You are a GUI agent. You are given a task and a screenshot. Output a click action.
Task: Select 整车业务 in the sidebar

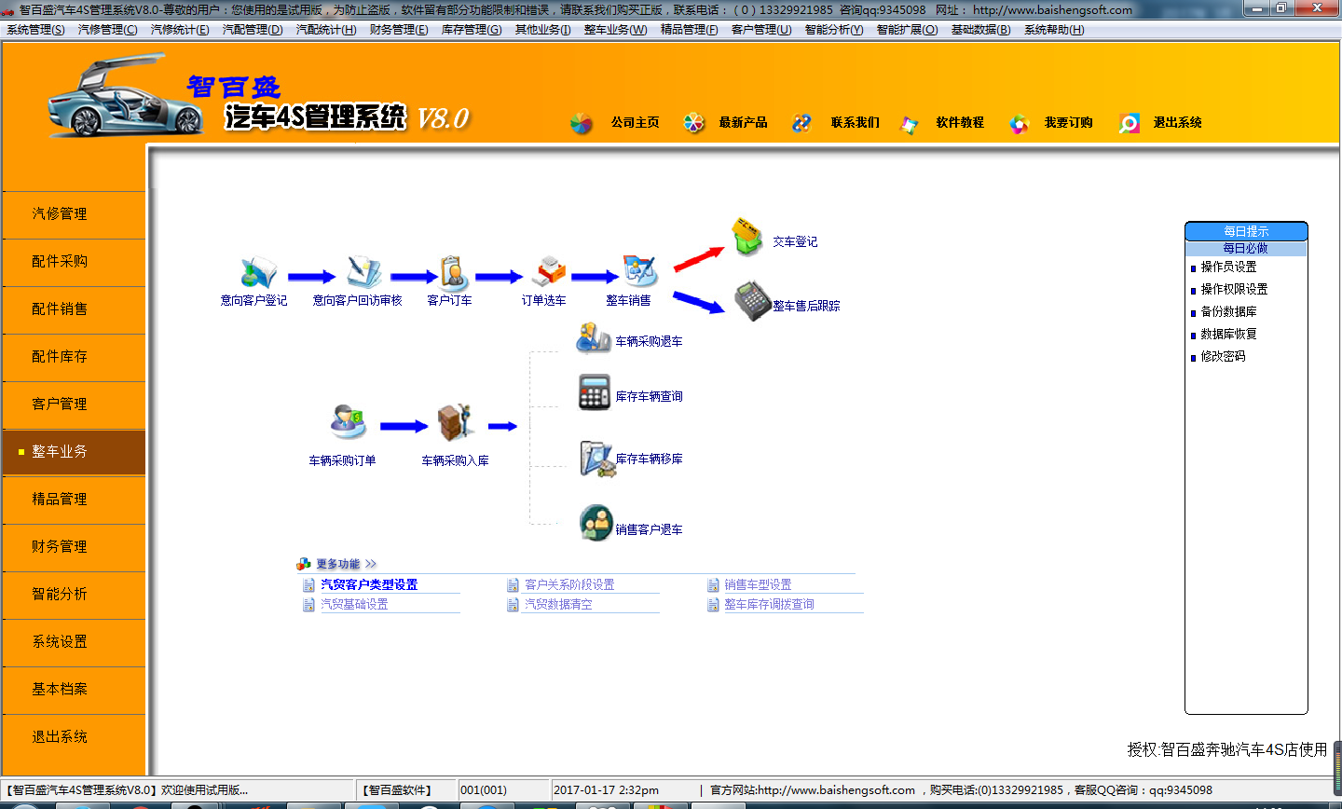tap(74, 452)
